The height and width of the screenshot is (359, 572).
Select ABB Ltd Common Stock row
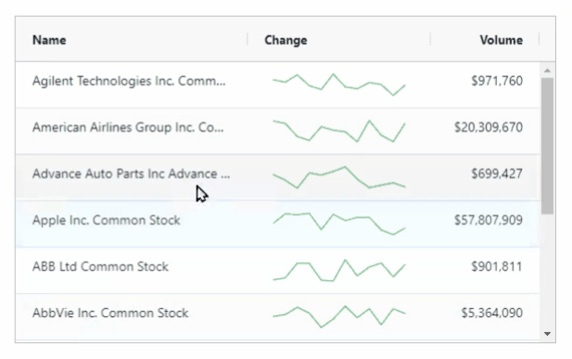pos(277,270)
